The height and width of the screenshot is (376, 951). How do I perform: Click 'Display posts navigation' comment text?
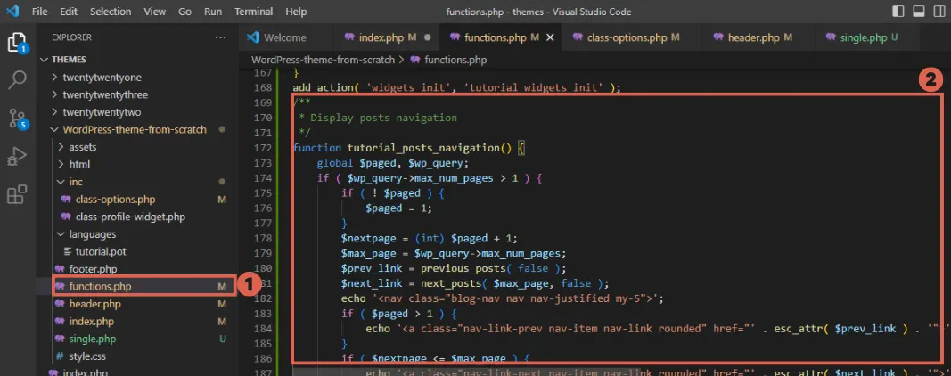pos(383,118)
